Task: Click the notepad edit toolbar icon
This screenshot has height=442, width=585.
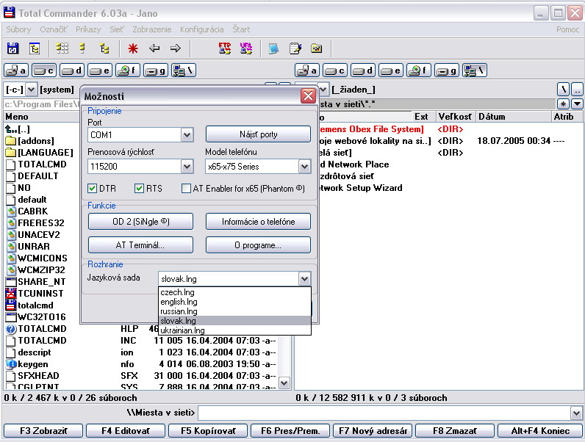Action: 295,48
